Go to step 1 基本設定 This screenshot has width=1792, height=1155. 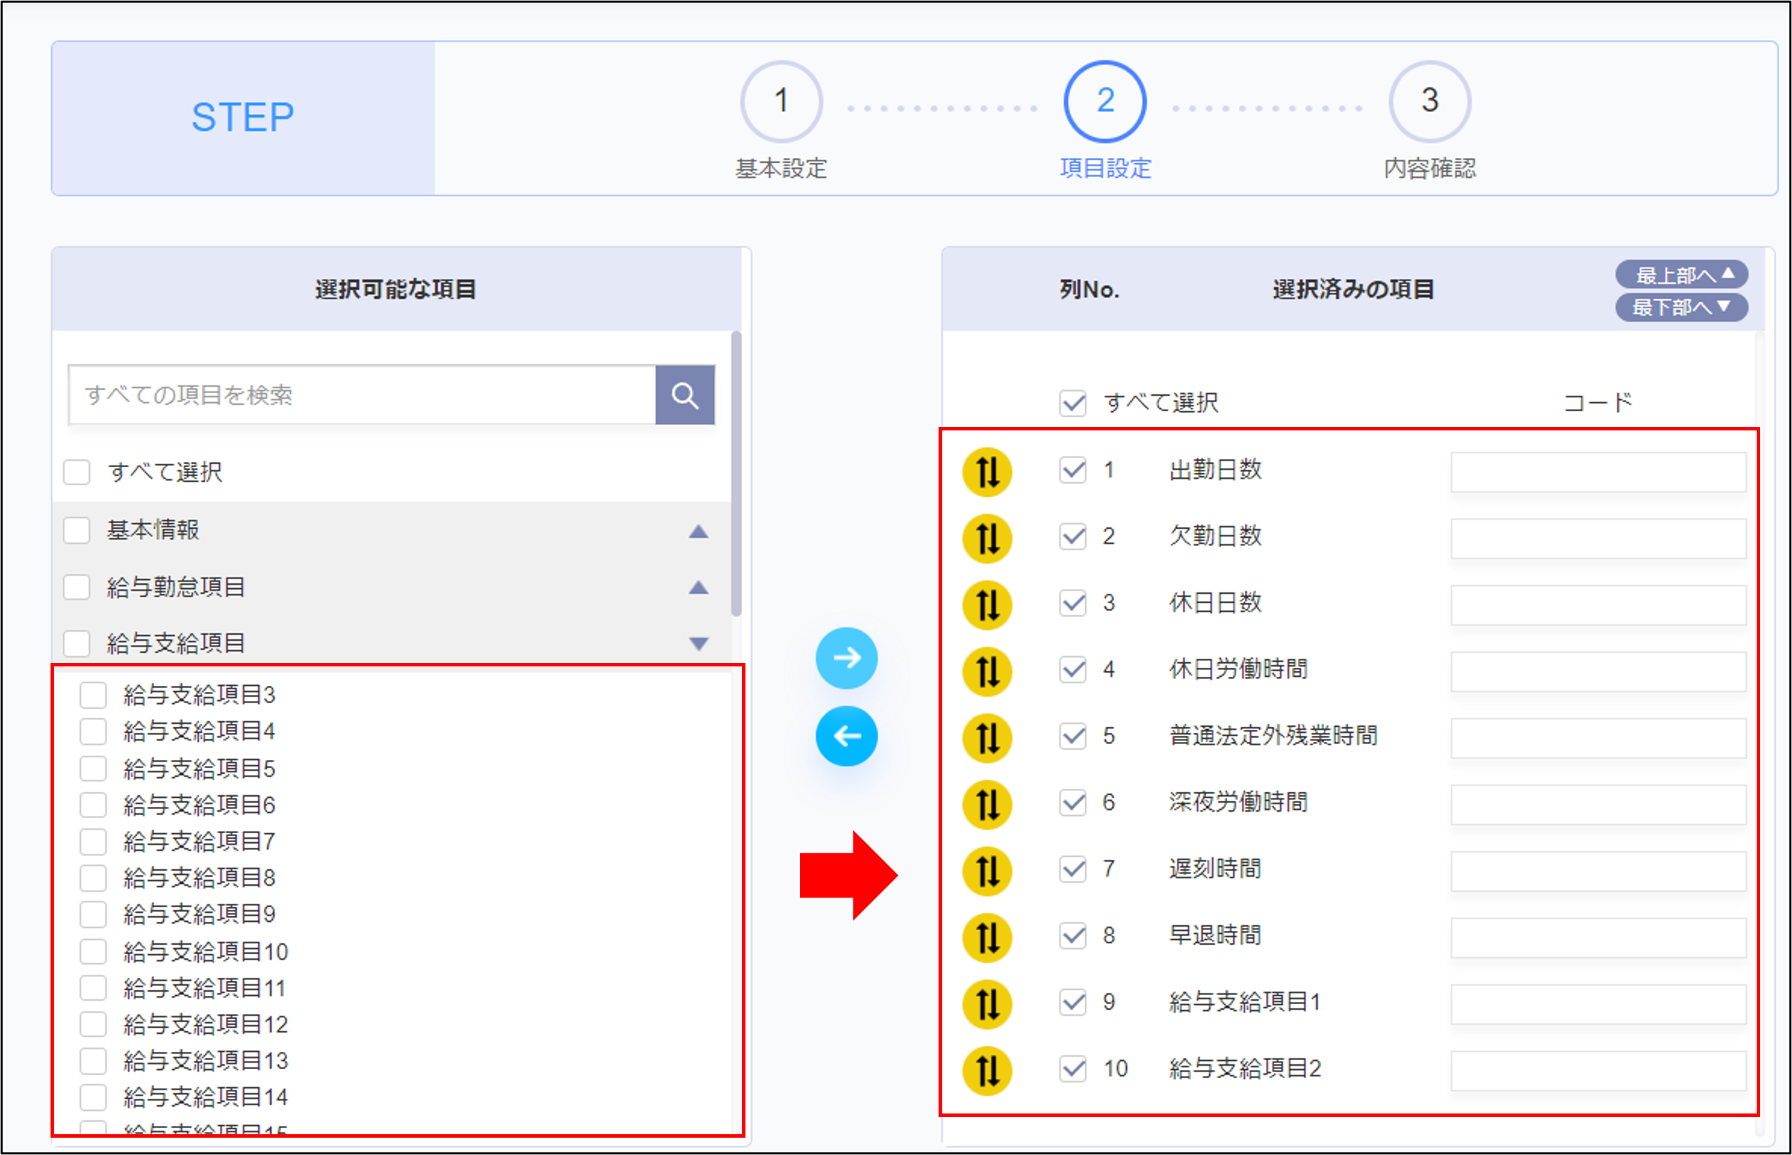coord(781,102)
